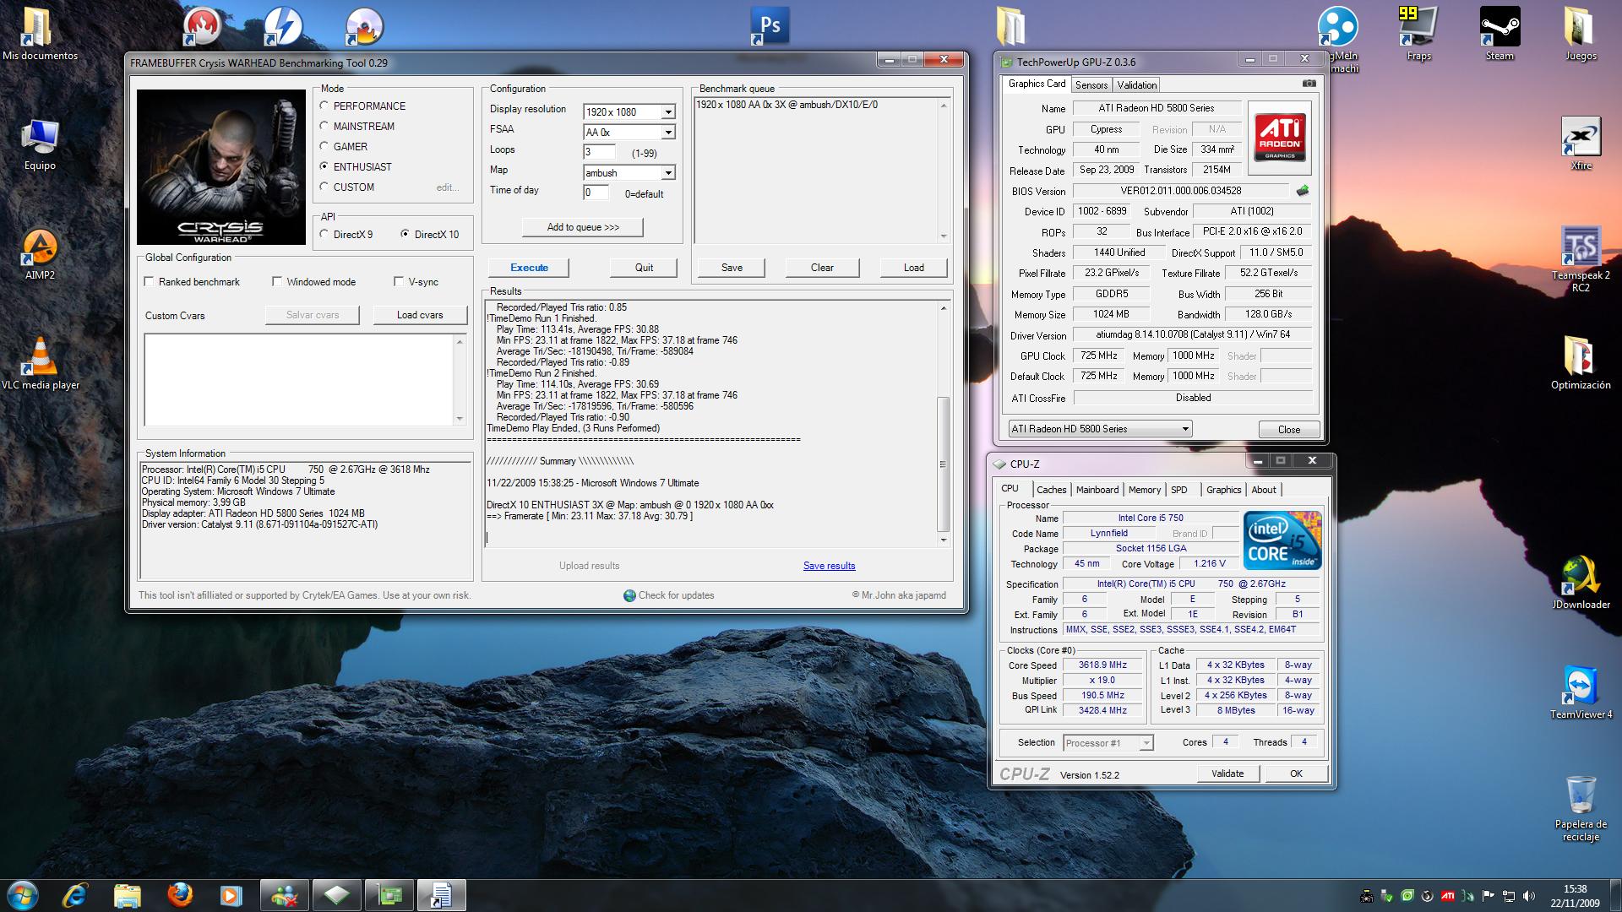
Task: Click Execute benchmark button
Action: 529,268
